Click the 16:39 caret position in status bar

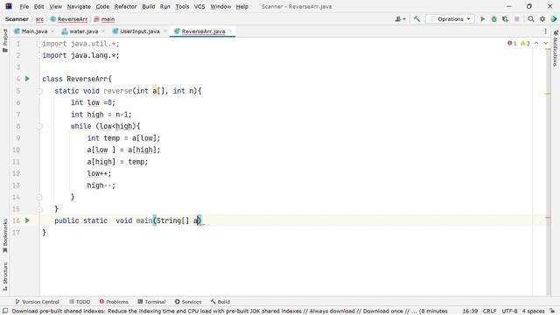tap(470, 311)
